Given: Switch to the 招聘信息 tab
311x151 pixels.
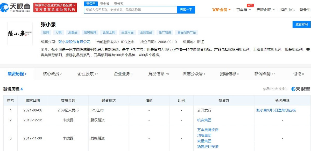Looking at the screenshot, I should (229, 74).
